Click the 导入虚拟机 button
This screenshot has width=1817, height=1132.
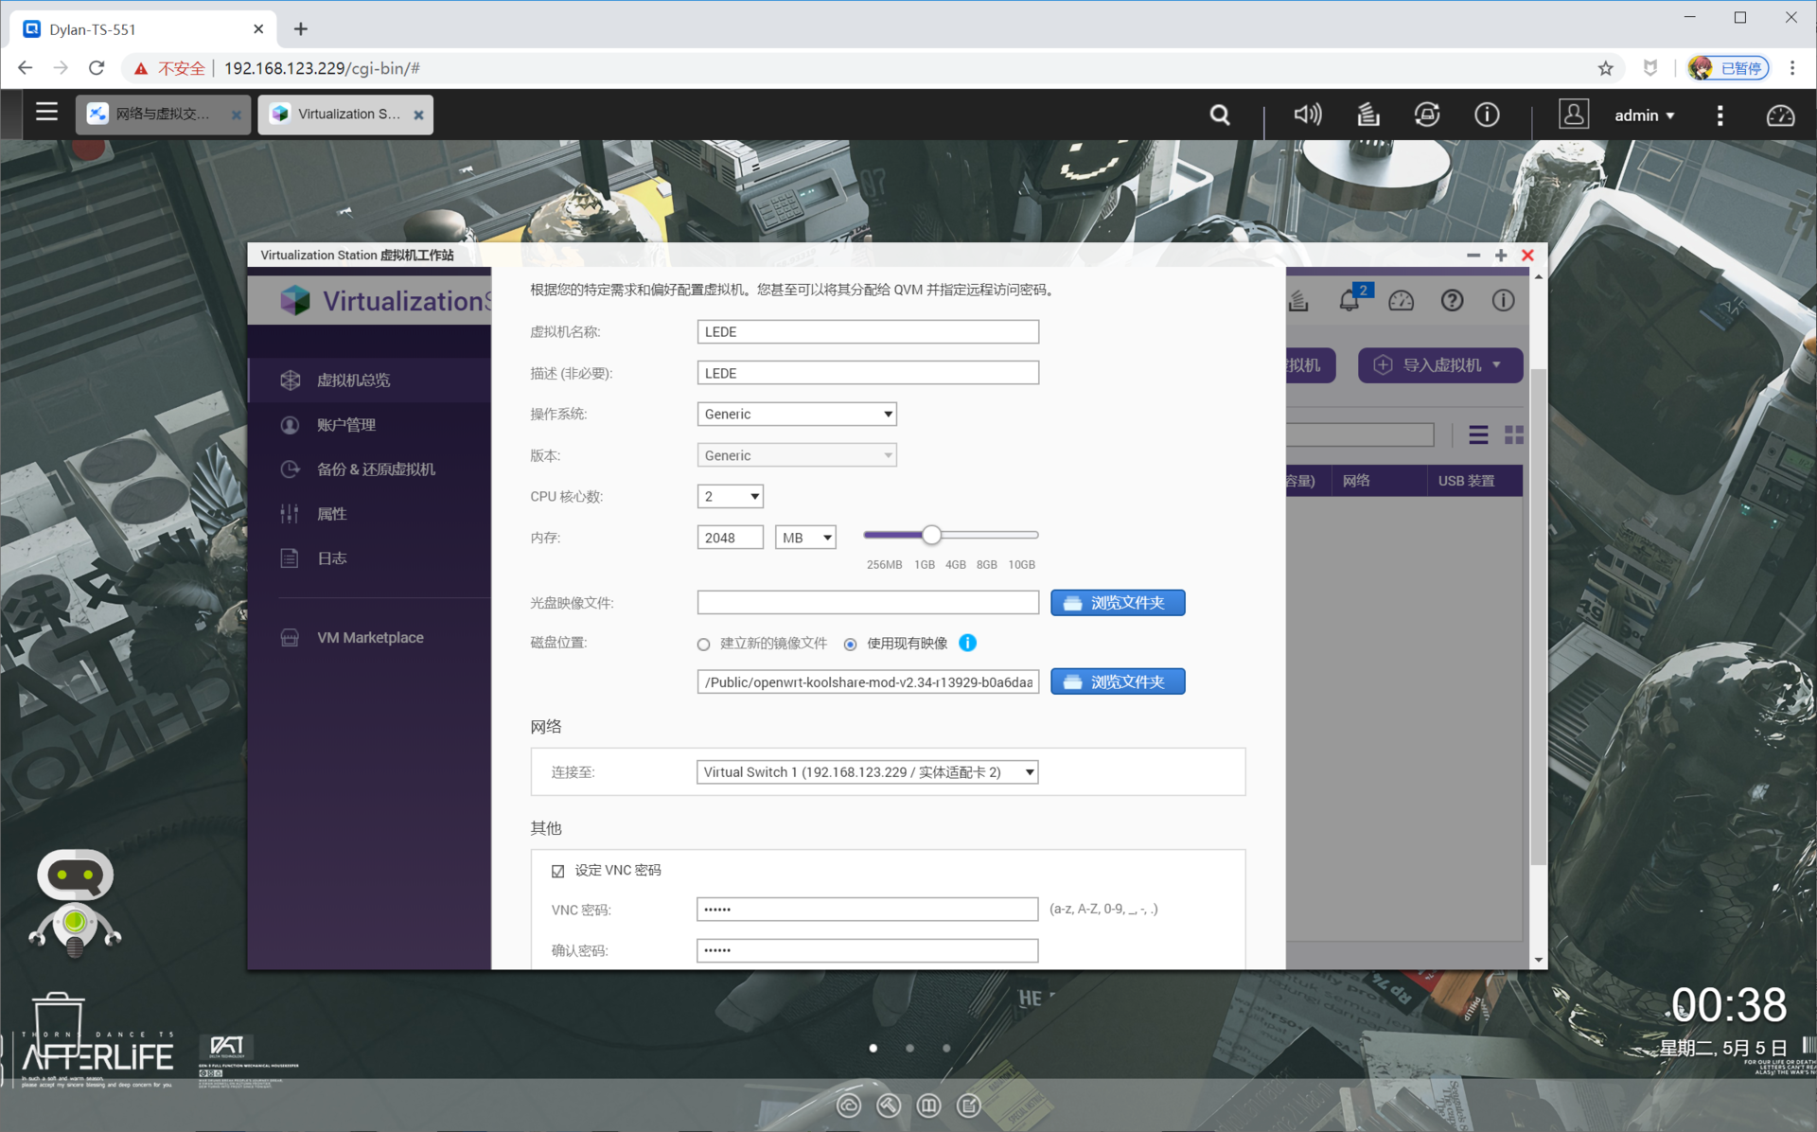(x=1438, y=365)
